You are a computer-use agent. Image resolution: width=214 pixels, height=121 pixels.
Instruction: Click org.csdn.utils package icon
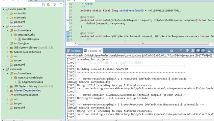[x=15, y=35]
